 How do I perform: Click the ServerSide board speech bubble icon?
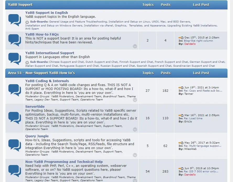(15, 118)
